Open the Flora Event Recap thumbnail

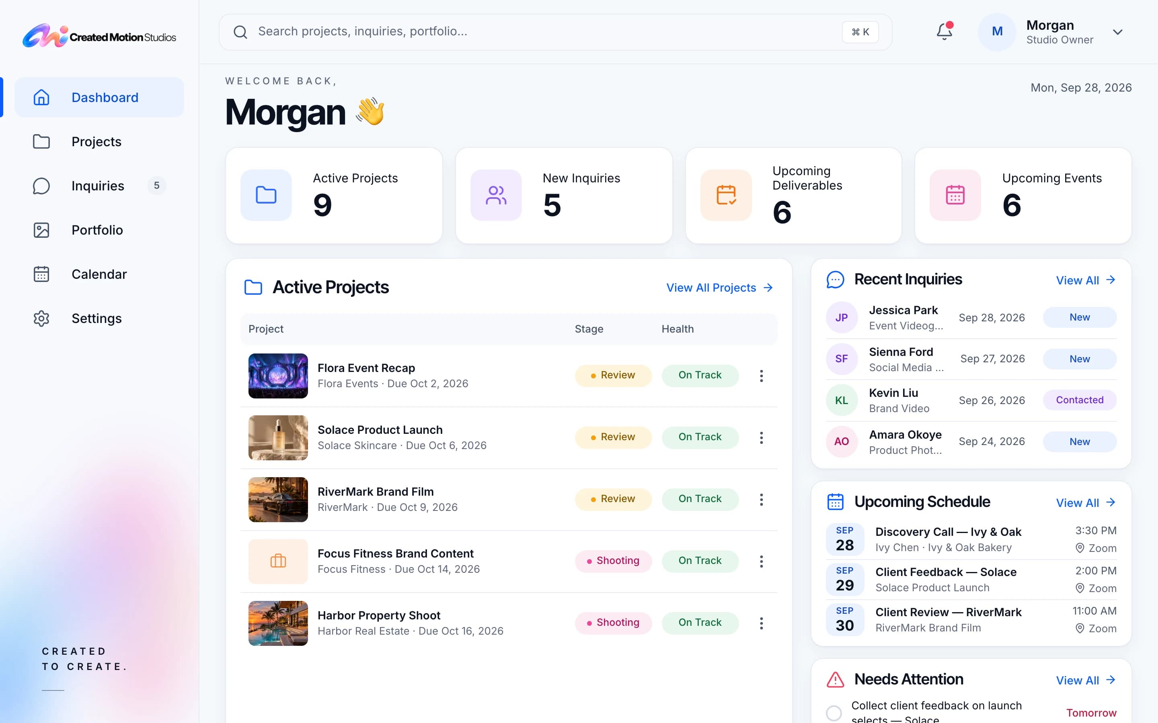[x=278, y=376]
